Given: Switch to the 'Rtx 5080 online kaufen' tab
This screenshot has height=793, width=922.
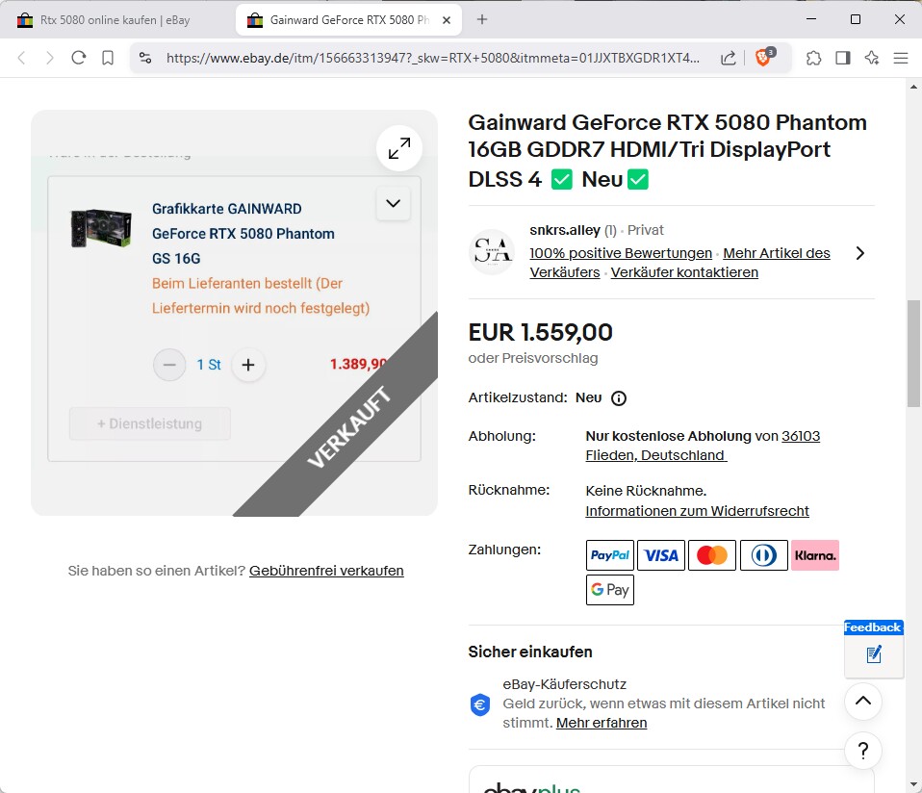Looking at the screenshot, I should click(x=115, y=20).
